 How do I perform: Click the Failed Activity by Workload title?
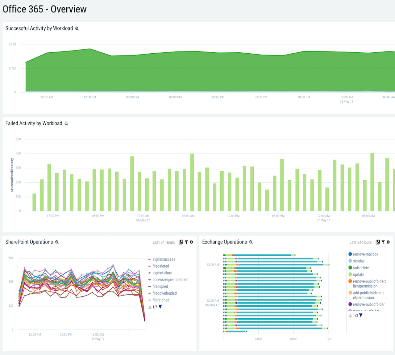click(x=34, y=123)
